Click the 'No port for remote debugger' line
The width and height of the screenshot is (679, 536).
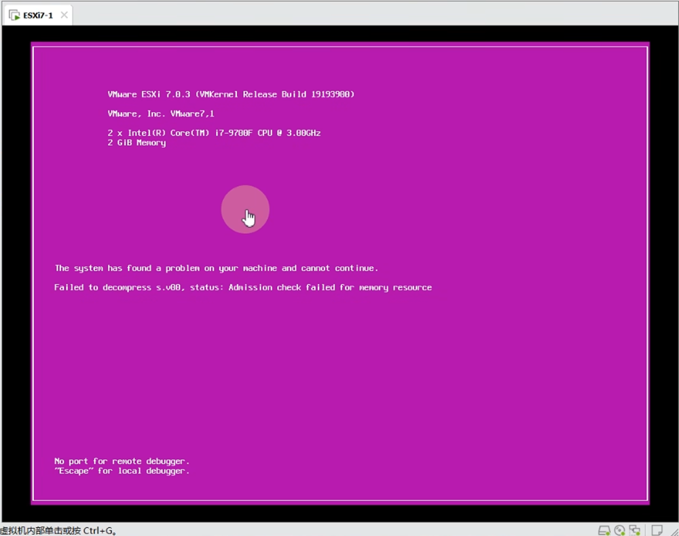122,461
